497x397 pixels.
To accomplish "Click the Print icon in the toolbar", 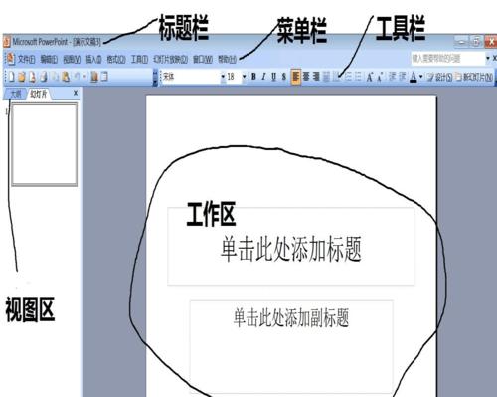I will point(44,77).
